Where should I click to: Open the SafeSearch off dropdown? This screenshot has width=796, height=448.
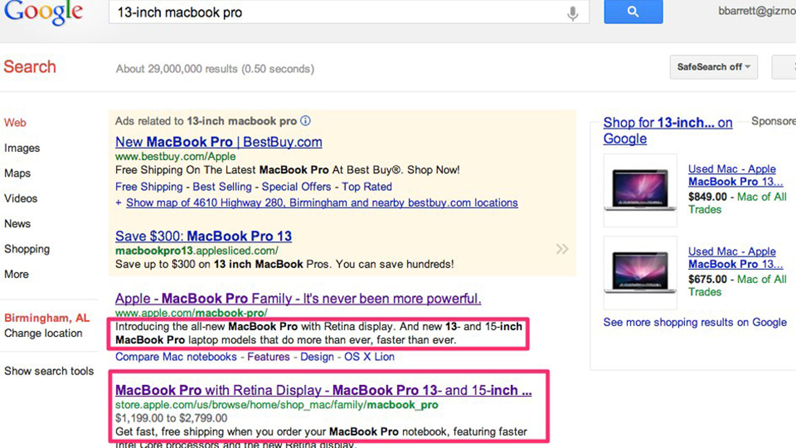pyautogui.click(x=713, y=67)
